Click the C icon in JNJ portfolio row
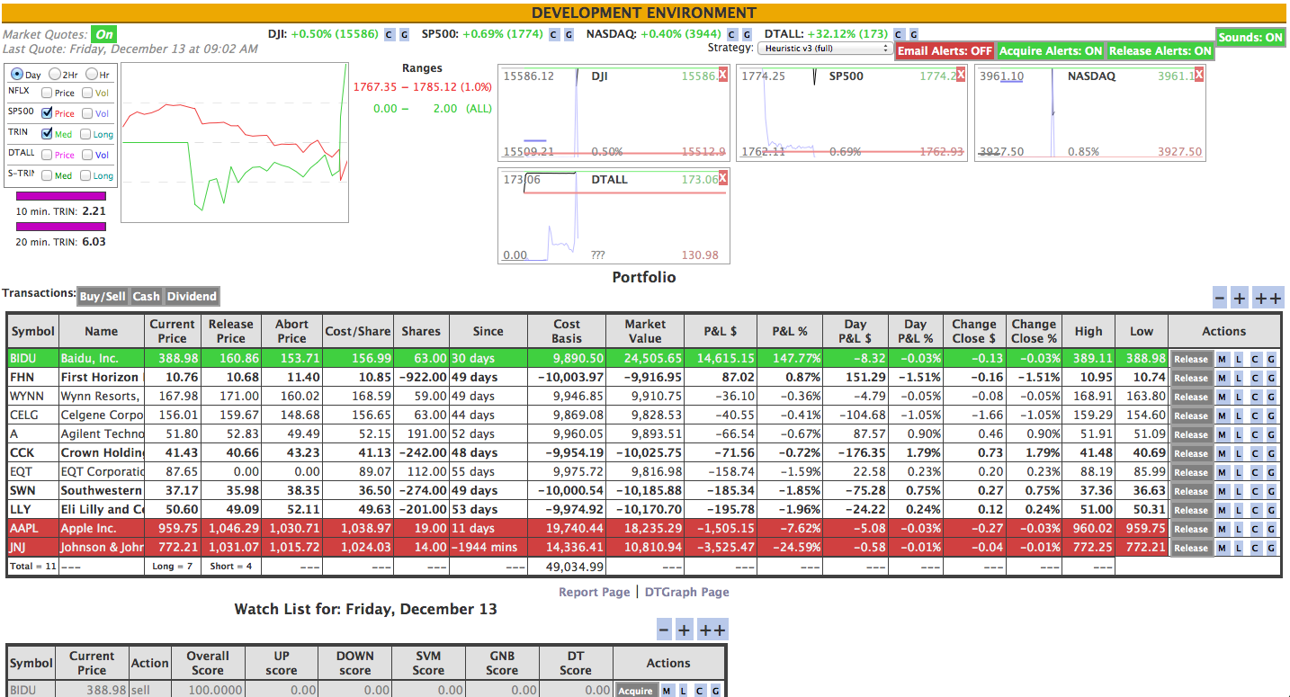This screenshot has height=697, width=1290. pos(1255,548)
